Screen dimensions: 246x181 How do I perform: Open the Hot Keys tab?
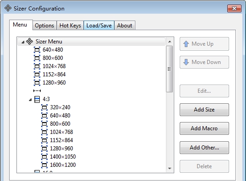(x=70, y=26)
